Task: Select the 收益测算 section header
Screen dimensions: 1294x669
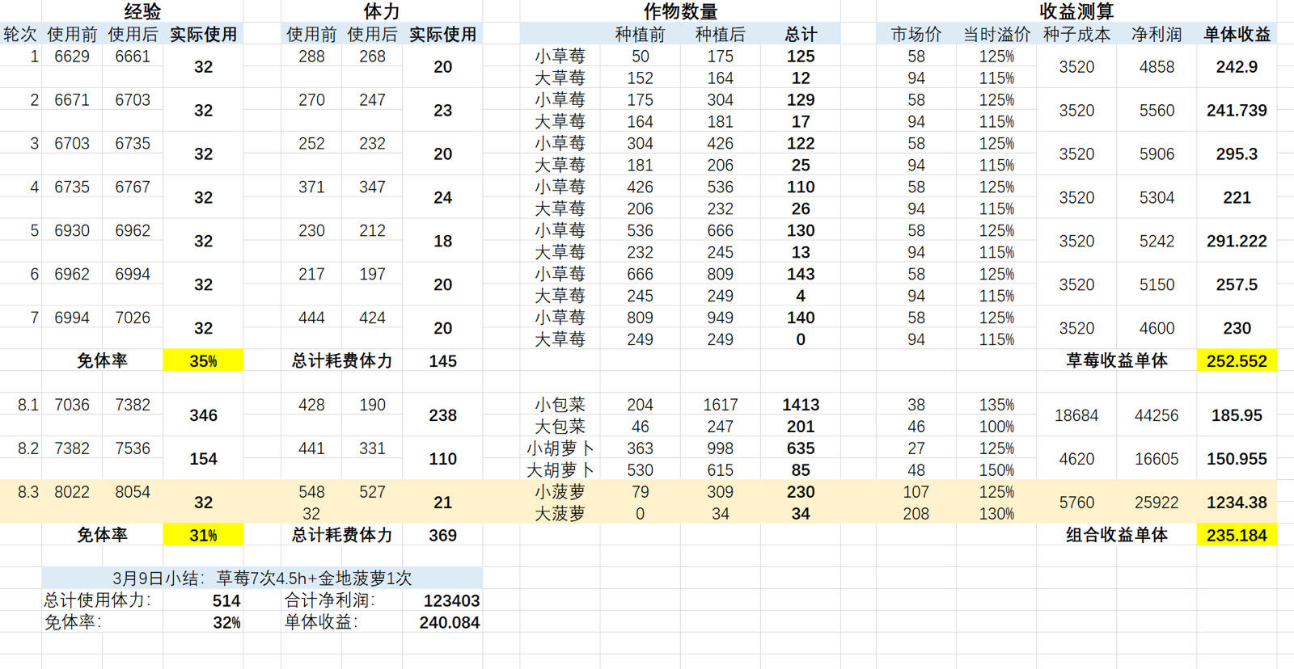Action: point(1076,11)
